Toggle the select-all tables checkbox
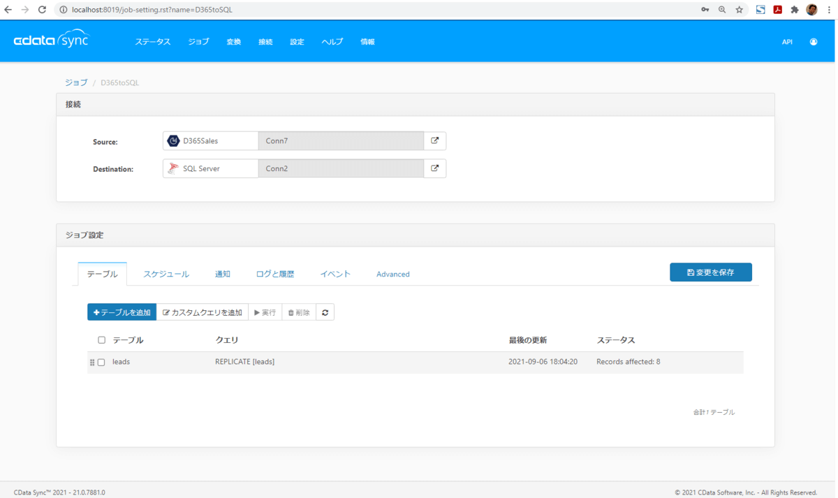This screenshot has height=498, width=838. (x=101, y=340)
